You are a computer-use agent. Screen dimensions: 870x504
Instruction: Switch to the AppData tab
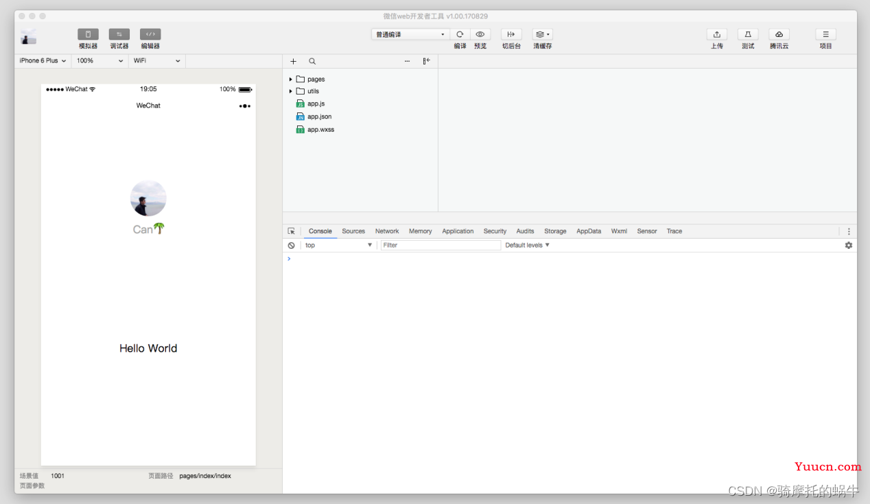pyautogui.click(x=589, y=231)
